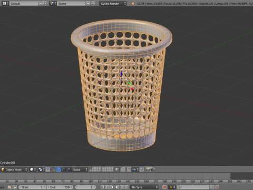Click the Blender logo icon
The image size is (253, 190).
(x=133, y=4)
